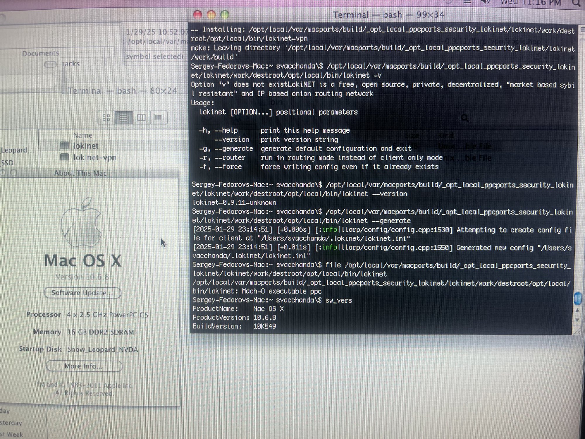Click ProductName: Mac OS X line
Screen dimensions: 585x439
tap(238, 309)
